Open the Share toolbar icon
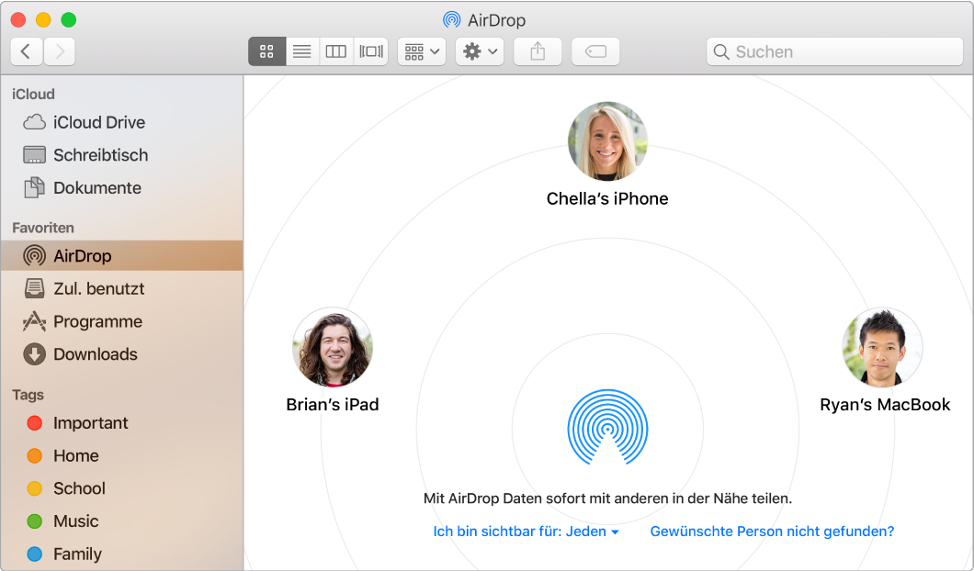Image resolution: width=974 pixels, height=571 pixels. [538, 51]
